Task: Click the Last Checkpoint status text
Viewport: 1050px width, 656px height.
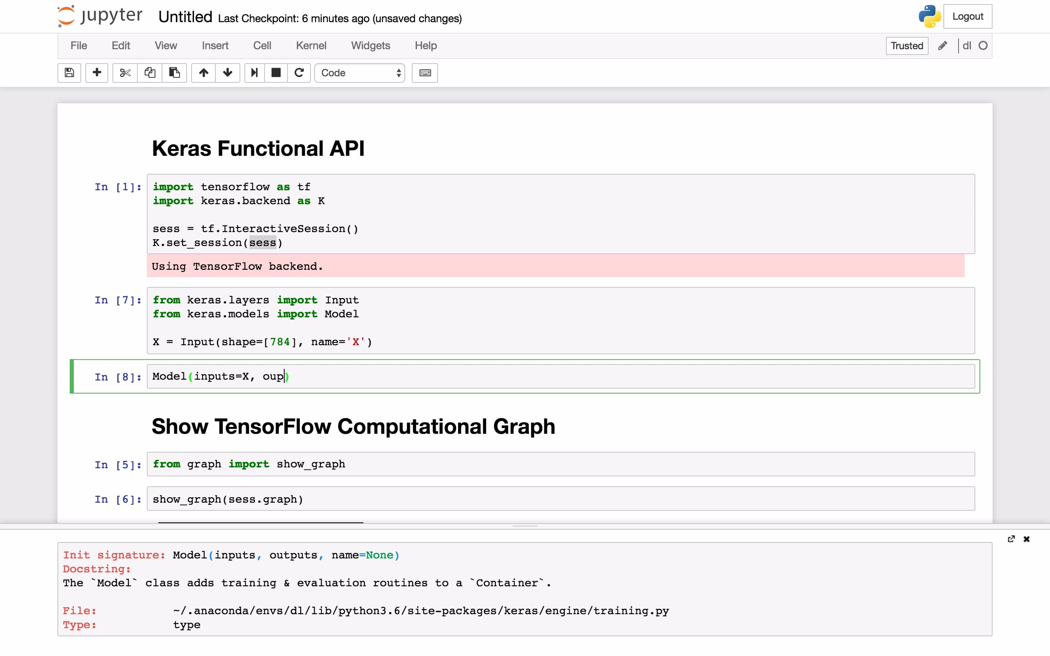Action: [340, 19]
